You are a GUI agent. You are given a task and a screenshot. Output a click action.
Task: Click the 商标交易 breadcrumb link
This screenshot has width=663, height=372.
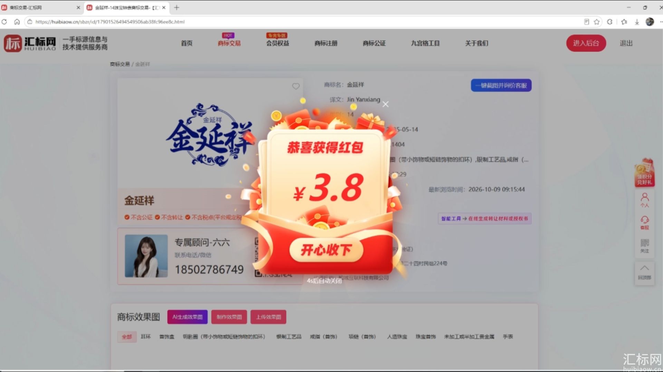click(x=120, y=64)
